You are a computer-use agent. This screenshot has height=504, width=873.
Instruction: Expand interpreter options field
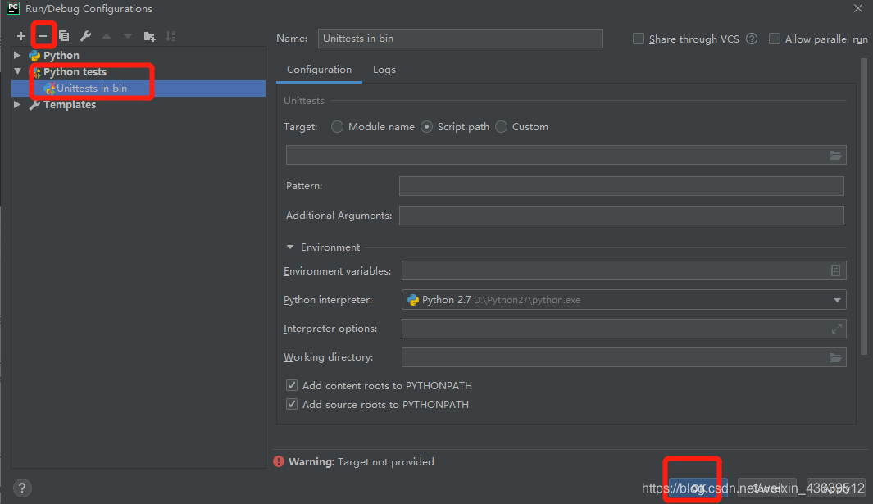(836, 329)
